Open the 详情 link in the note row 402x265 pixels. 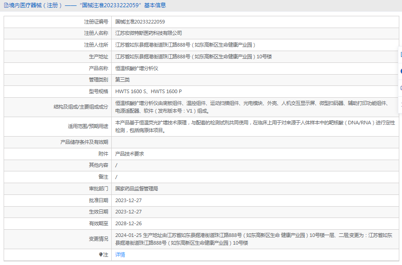[120, 255]
